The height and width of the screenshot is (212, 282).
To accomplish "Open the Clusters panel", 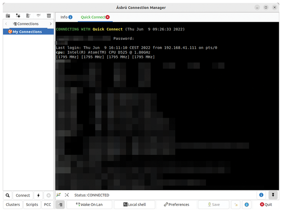I will 13,204.
